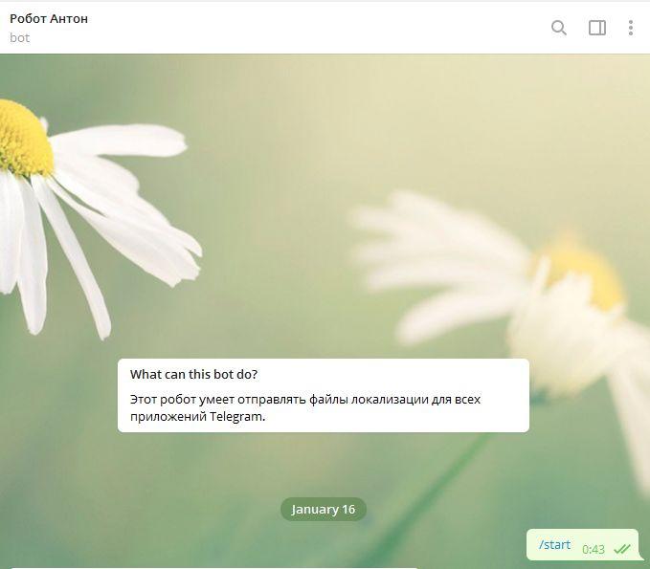
Task: Click the word Telegram in the description
Action: click(x=235, y=417)
